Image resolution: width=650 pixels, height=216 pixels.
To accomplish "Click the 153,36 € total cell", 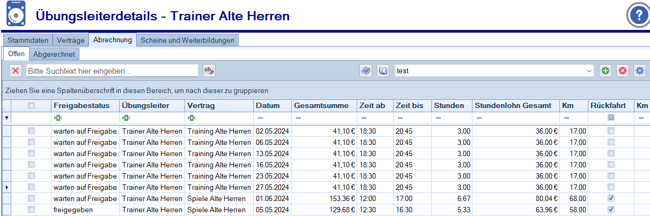I will coord(324,198).
